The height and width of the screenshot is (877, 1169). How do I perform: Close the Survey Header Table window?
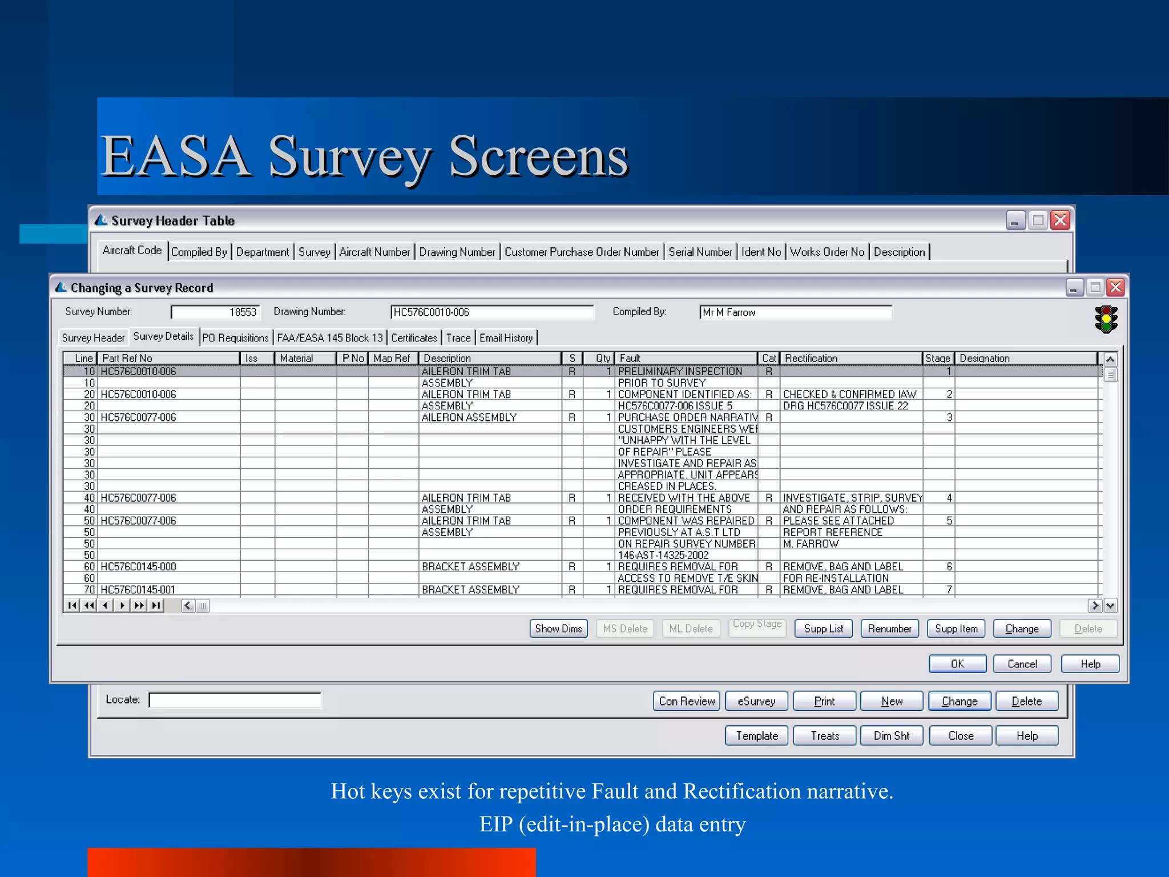pos(1060,220)
